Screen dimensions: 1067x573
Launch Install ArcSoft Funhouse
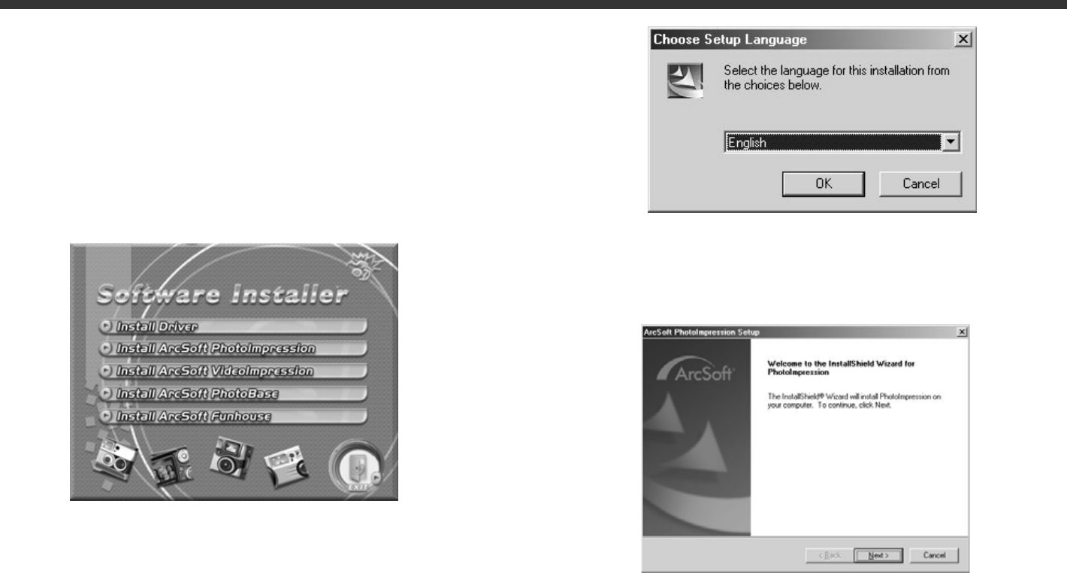pos(233,415)
